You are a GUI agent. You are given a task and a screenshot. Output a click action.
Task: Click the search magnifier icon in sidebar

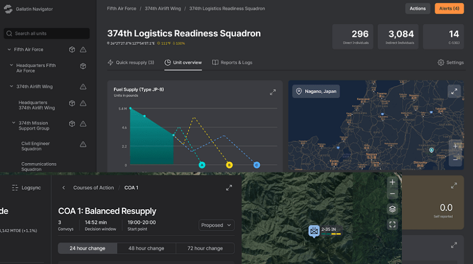click(x=9, y=34)
